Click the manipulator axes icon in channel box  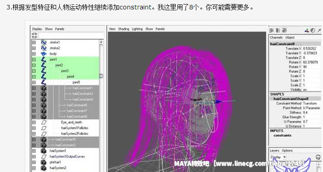pos(307,30)
